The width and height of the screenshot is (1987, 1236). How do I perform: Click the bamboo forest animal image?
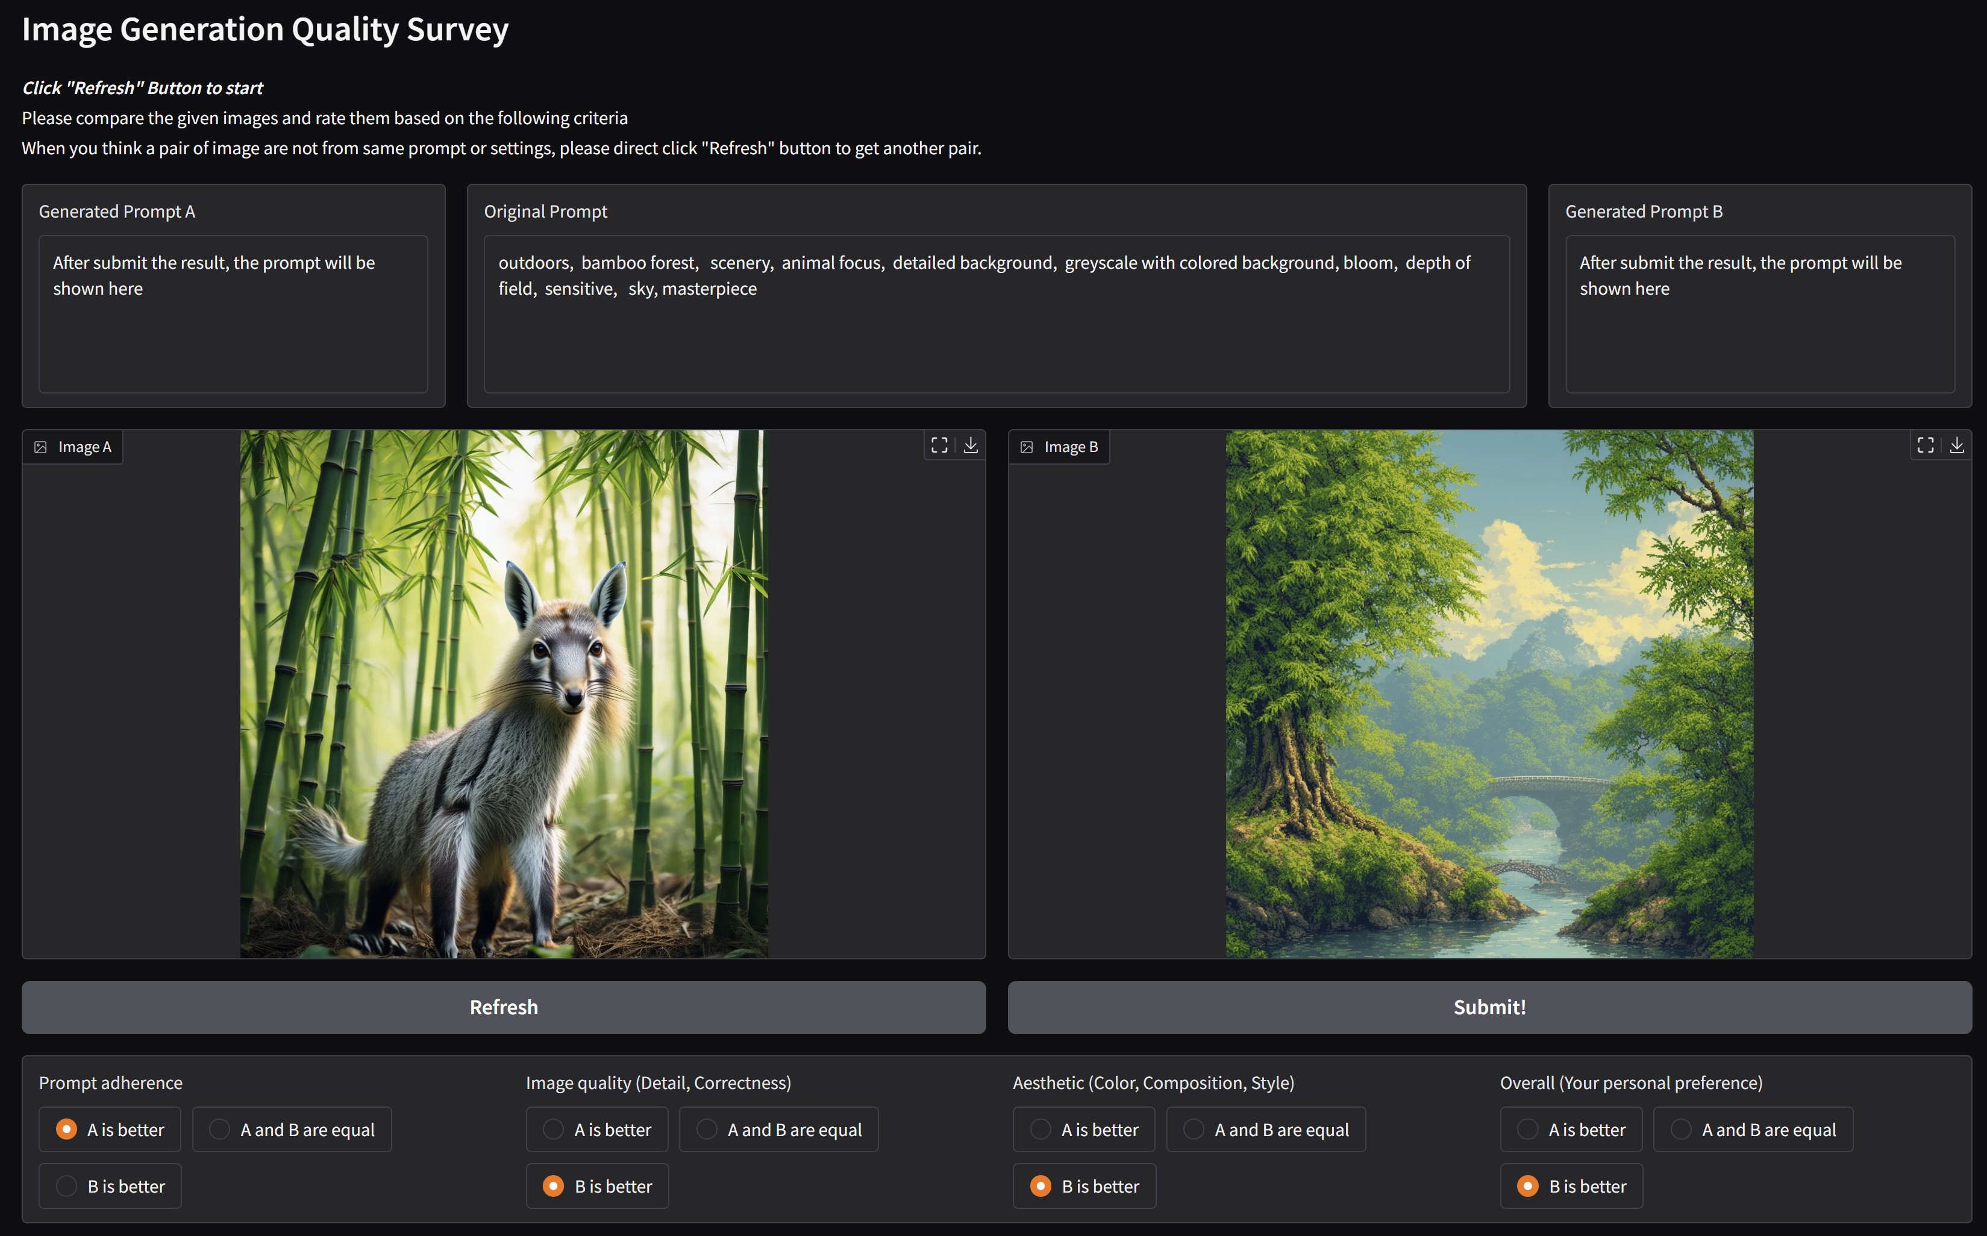click(x=503, y=694)
